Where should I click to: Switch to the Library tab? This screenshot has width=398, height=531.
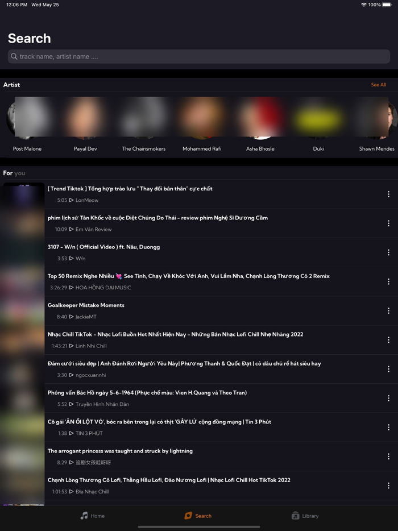point(305,516)
